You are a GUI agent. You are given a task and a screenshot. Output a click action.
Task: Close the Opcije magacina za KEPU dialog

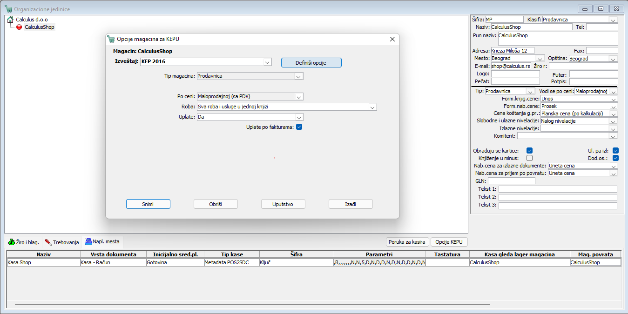pos(392,40)
